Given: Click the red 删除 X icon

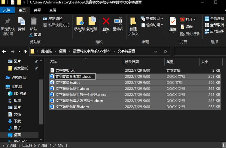Looking at the screenshot, I should [106, 21].
